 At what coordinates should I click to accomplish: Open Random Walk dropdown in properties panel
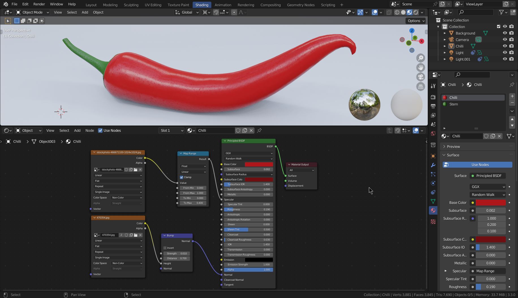[488, 195]
